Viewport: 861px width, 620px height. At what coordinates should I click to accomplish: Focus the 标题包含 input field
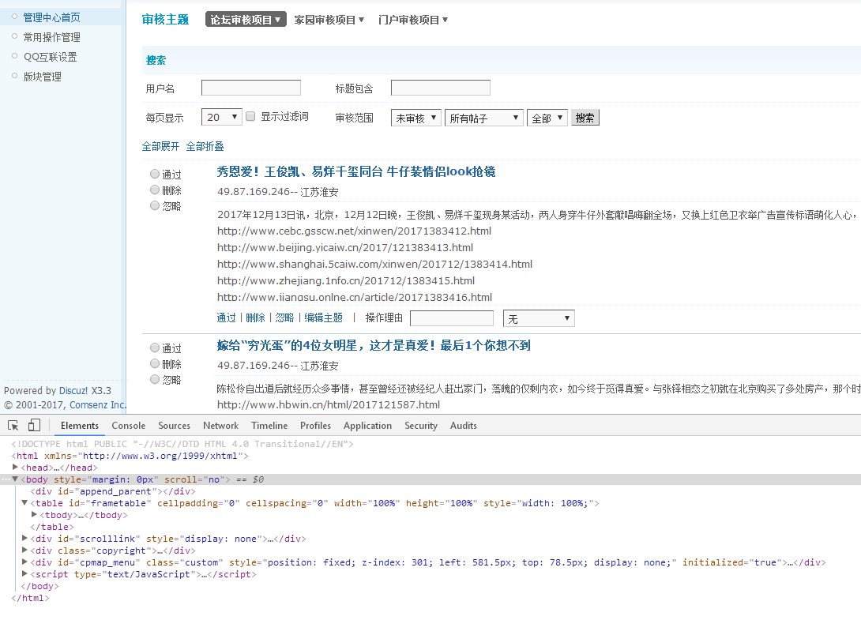tap(441, 88)
